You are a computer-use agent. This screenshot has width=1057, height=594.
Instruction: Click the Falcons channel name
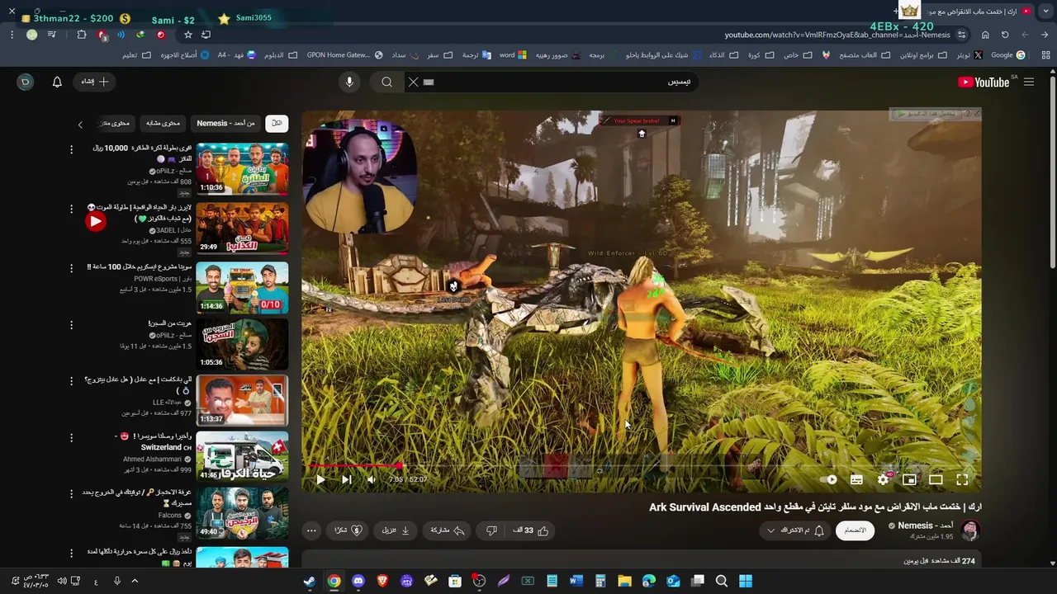pos(170,516)
